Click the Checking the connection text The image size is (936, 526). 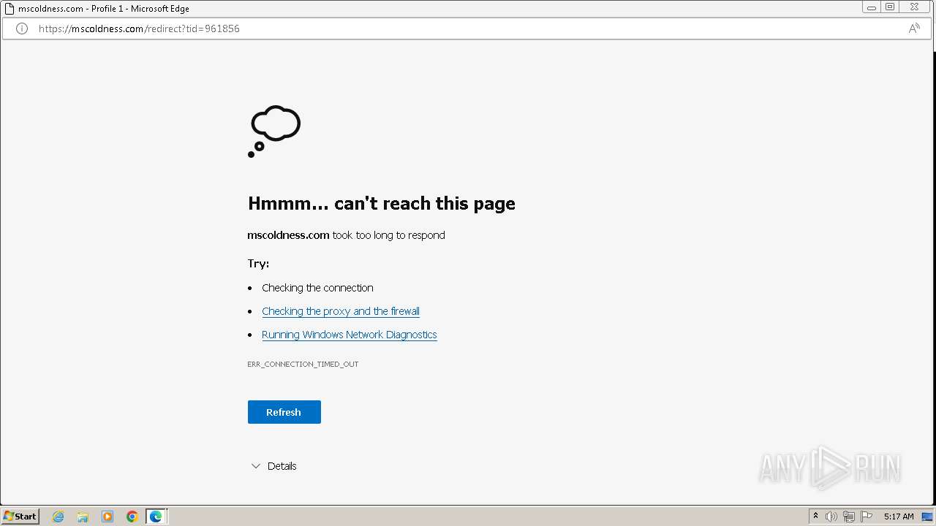click(317, 288)
